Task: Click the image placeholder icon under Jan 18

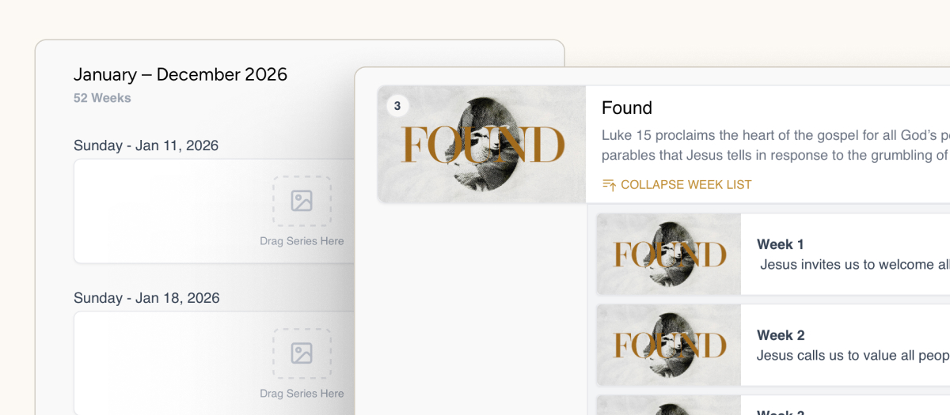Action: coord(302,353)
